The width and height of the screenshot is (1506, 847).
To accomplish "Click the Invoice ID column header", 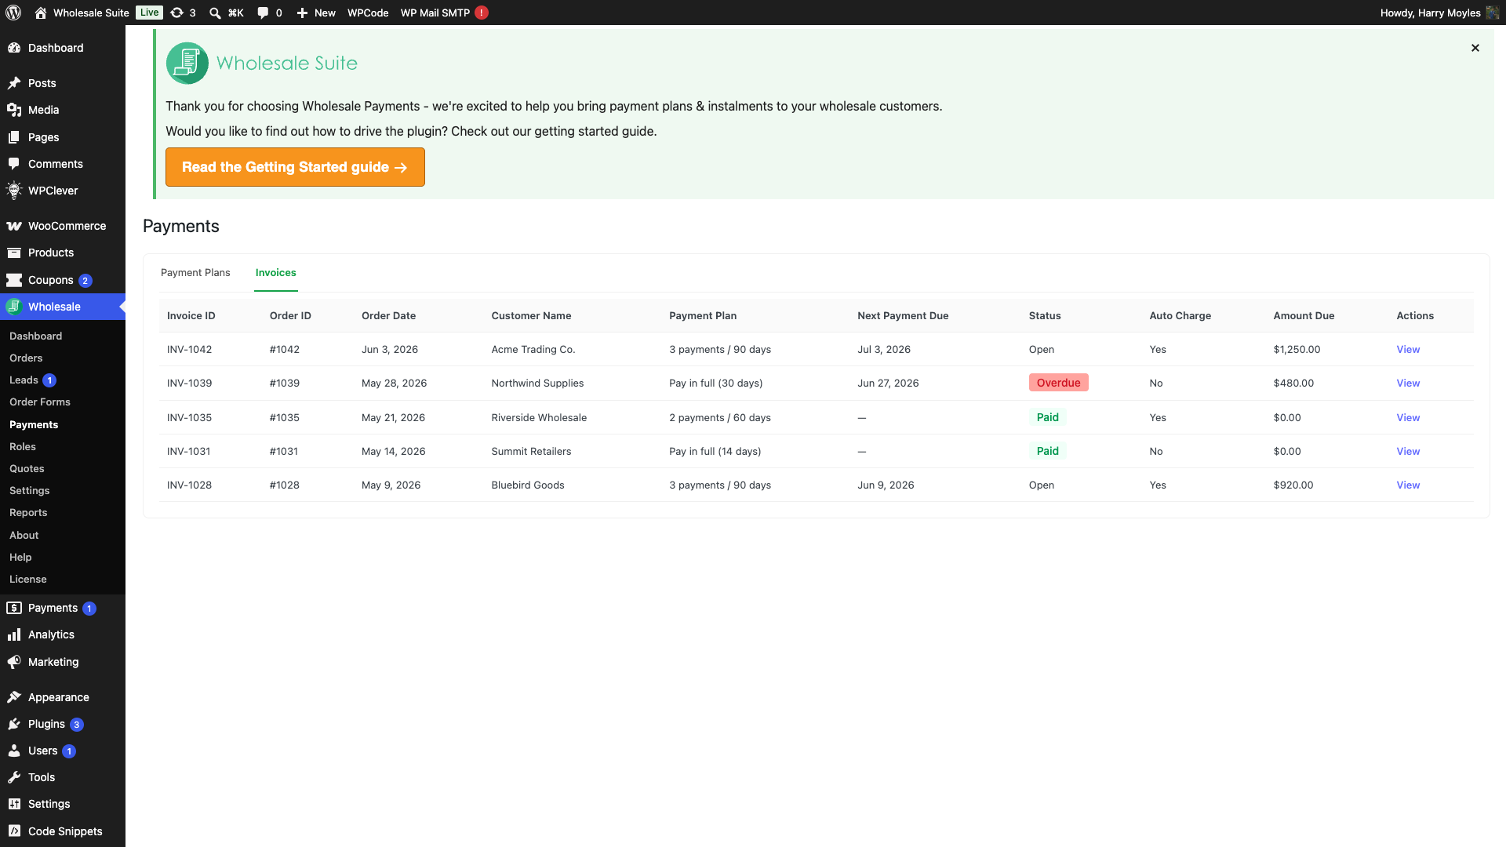I will pyautogui.click(x=191, y=315).
